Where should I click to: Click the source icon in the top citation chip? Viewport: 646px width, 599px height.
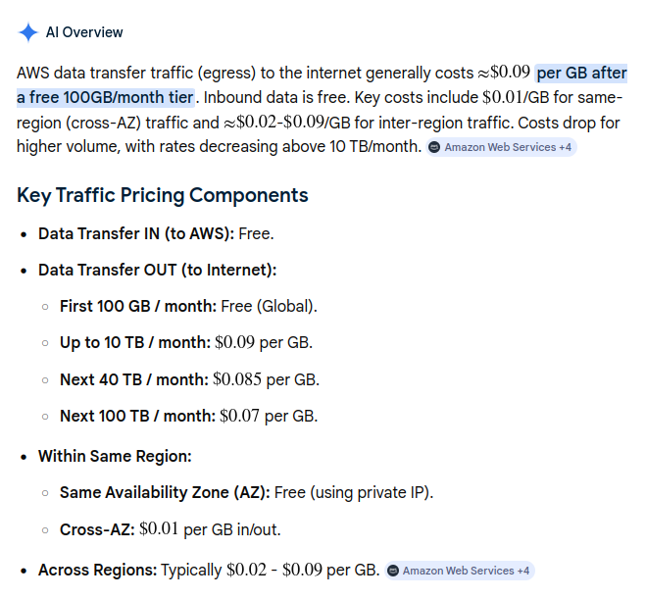click(434, 147)
